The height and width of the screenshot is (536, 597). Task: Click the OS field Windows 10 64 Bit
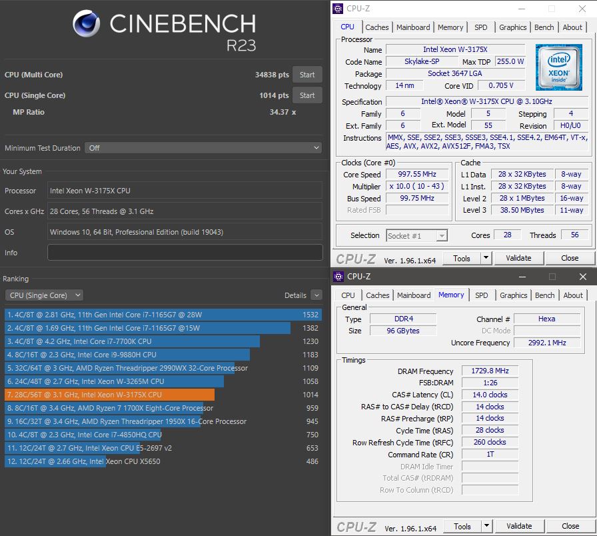click(x=185, y=232)
